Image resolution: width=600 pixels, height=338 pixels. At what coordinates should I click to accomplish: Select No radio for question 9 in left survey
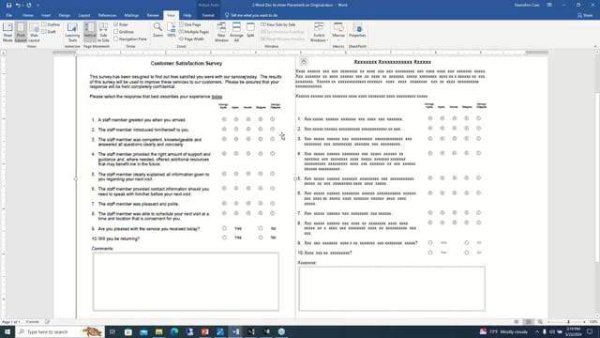[261, 228]
